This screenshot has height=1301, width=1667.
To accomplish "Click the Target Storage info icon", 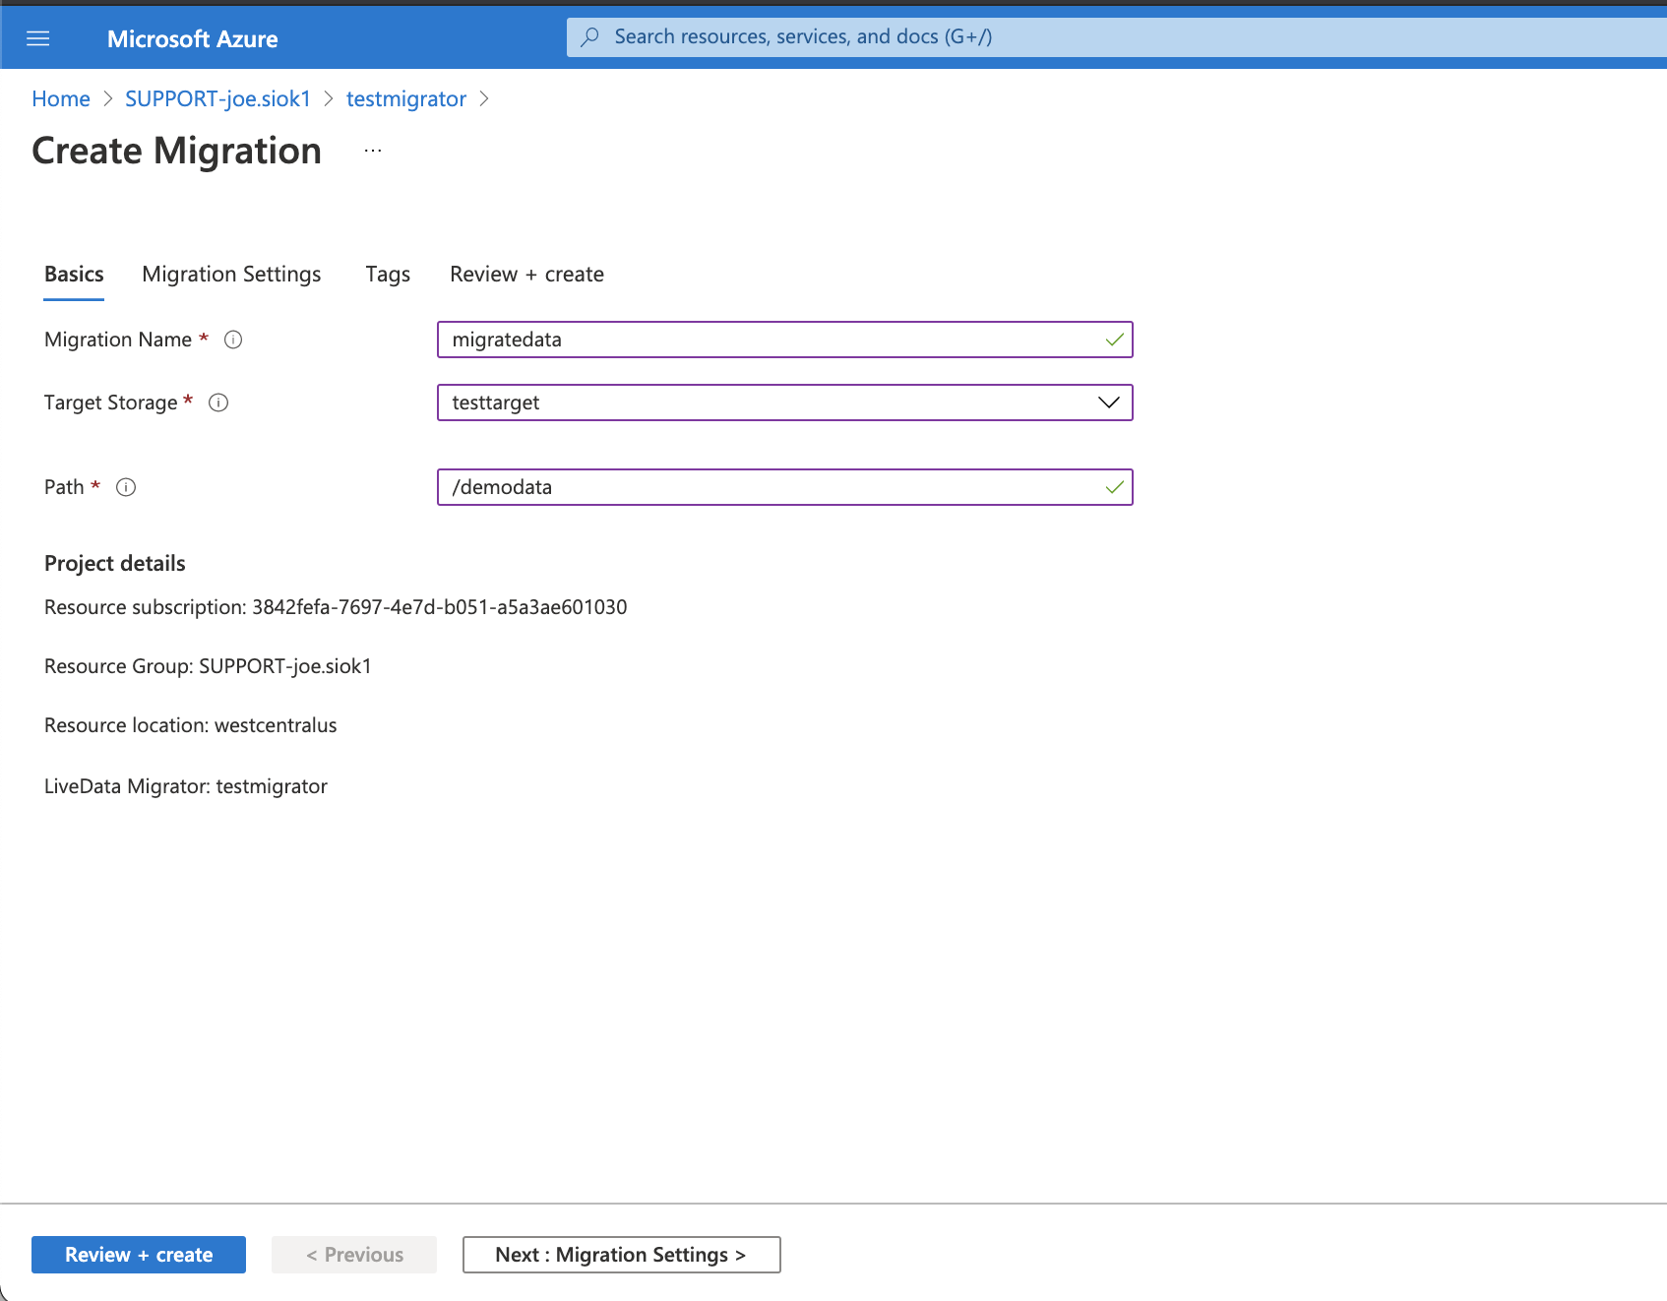I will pyautogui.click(x=218, y=403).
